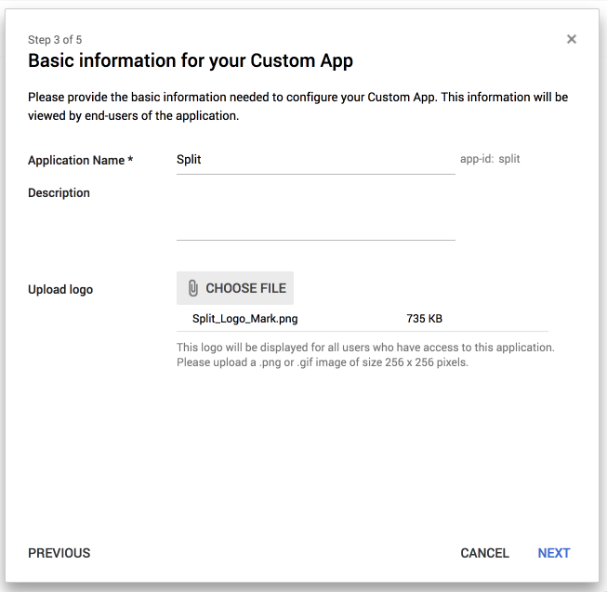Go back with the PREVIOUS button
The height and width of the screenshot is (592, 607).
click(x=59, y=553)
